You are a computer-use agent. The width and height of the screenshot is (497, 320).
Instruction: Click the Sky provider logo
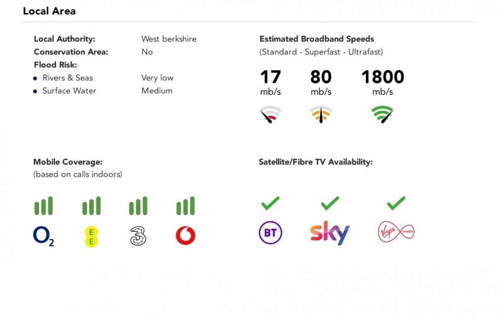(x=330, y=233)
